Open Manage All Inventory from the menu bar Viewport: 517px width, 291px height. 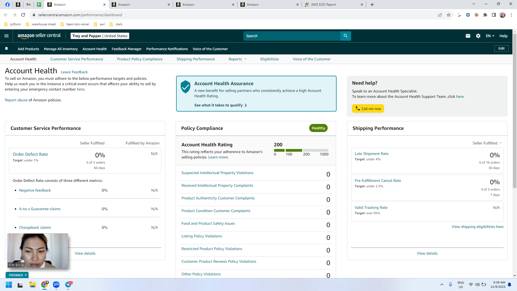61,49
